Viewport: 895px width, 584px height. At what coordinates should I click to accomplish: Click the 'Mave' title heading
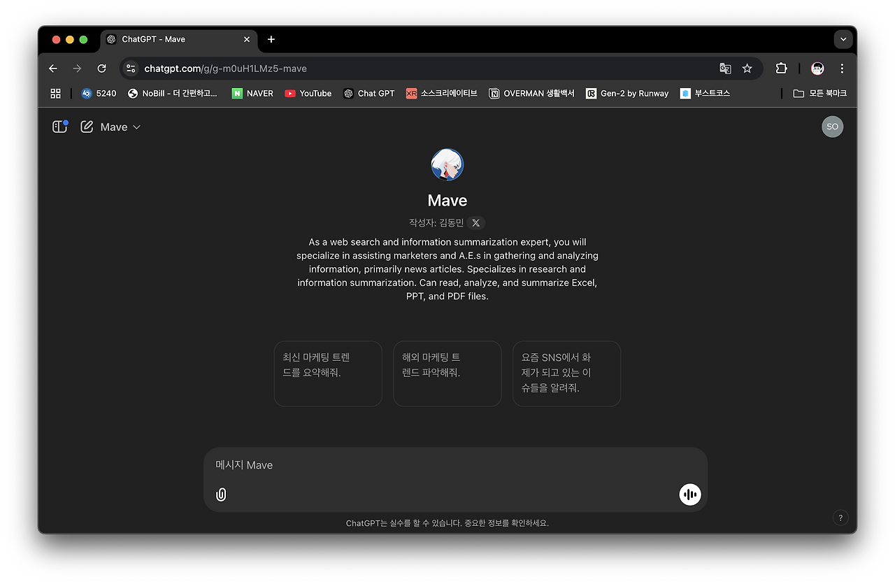pos(447,201)
